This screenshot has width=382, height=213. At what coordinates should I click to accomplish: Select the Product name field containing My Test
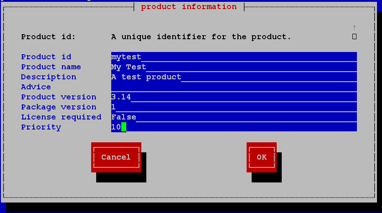234,67
